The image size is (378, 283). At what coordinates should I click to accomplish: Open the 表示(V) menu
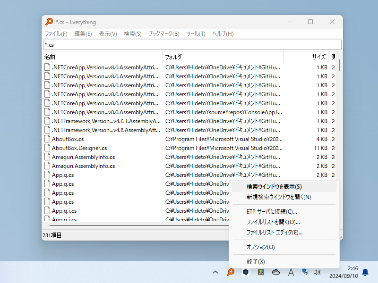pyautogui.click(x=108, y=33)
